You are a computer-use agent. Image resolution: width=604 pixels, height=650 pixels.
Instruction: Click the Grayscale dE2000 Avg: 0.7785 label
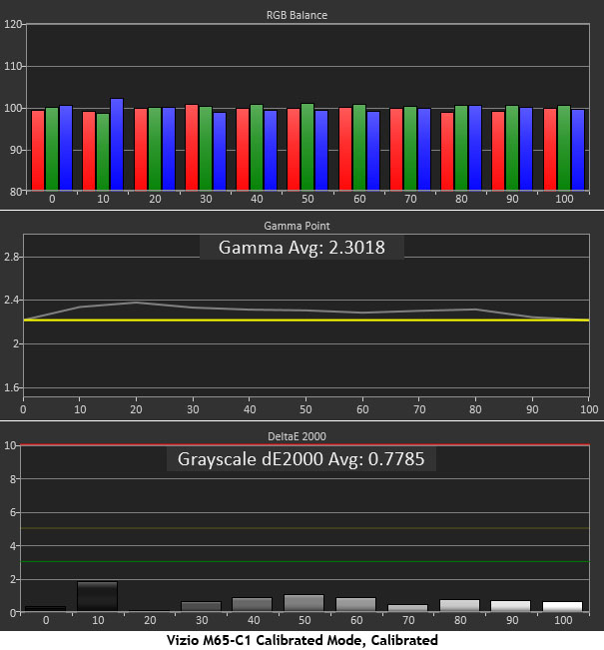(x=302, y=459)
